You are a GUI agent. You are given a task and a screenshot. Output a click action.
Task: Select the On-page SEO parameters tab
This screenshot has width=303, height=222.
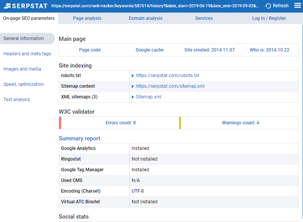pos(29,18)
